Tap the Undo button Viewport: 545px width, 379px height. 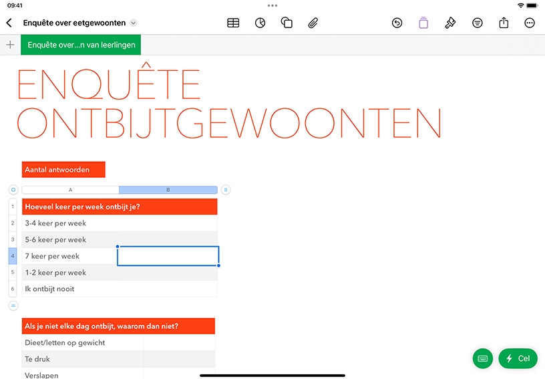397,23
